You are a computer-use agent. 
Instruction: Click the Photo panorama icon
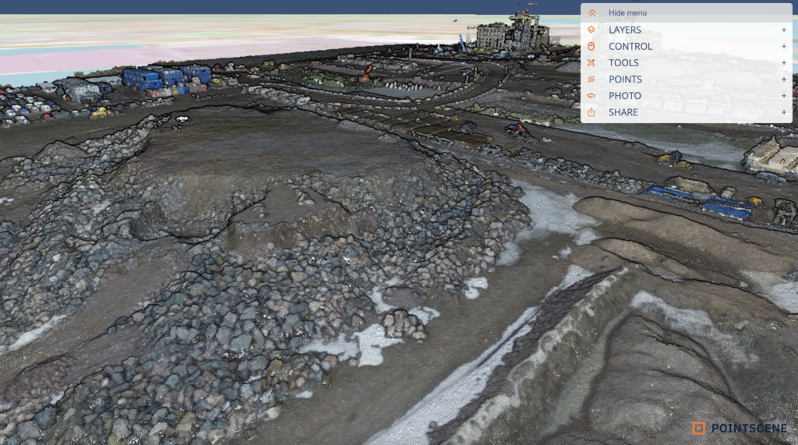tap(591, 96)
